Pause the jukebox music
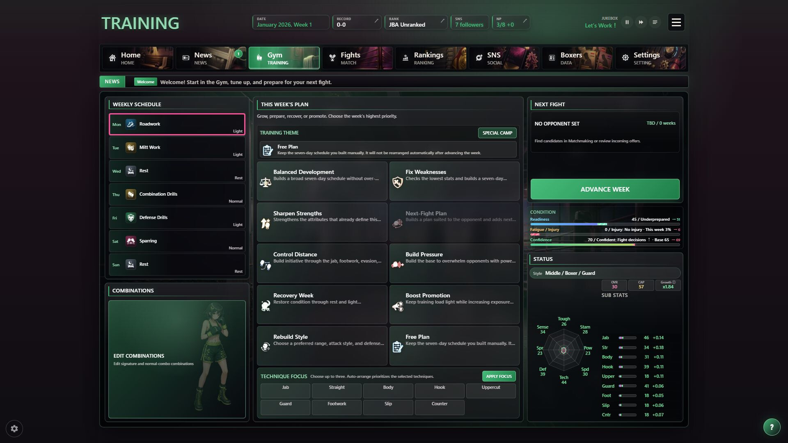 click(x=627, y=22)
